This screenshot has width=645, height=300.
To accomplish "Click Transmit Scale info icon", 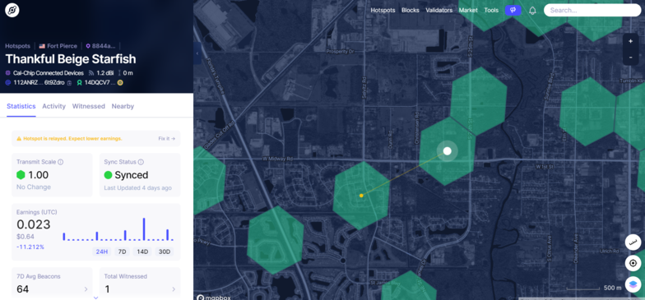I will (x=61, y=162).
